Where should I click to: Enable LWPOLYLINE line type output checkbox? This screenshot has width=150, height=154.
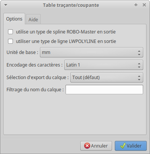(10, 41)
